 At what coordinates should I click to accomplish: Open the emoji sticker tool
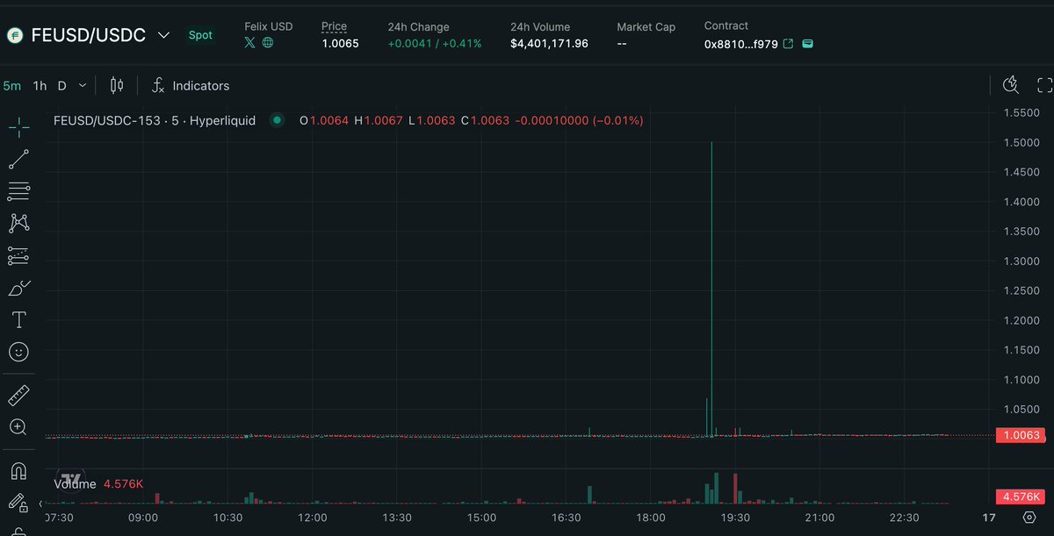point(18,351)
